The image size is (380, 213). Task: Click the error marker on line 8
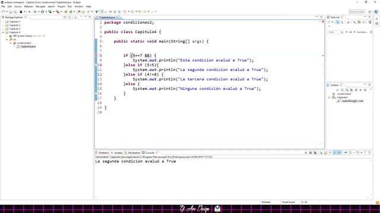click(x=96, y=56)
